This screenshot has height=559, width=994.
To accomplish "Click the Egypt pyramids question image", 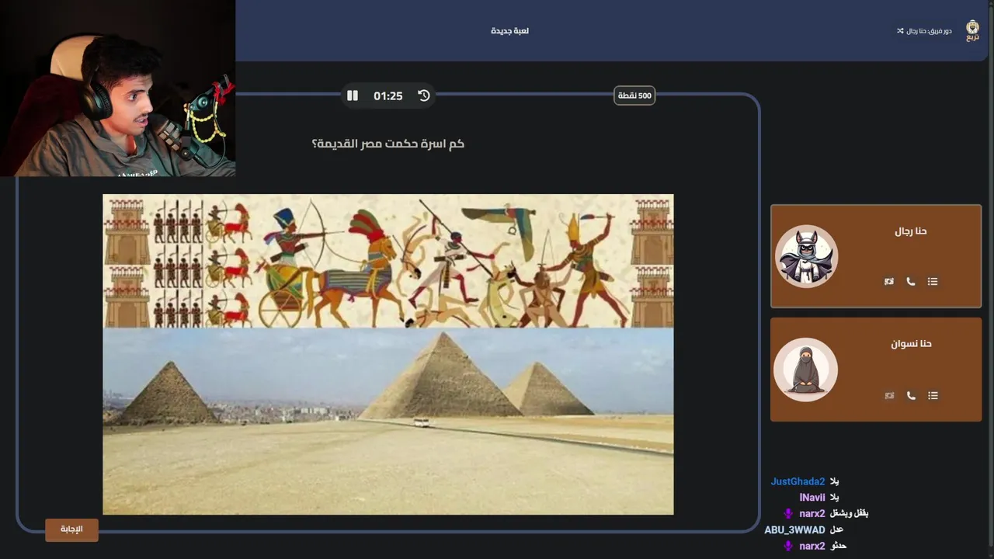I will (388, 354).
